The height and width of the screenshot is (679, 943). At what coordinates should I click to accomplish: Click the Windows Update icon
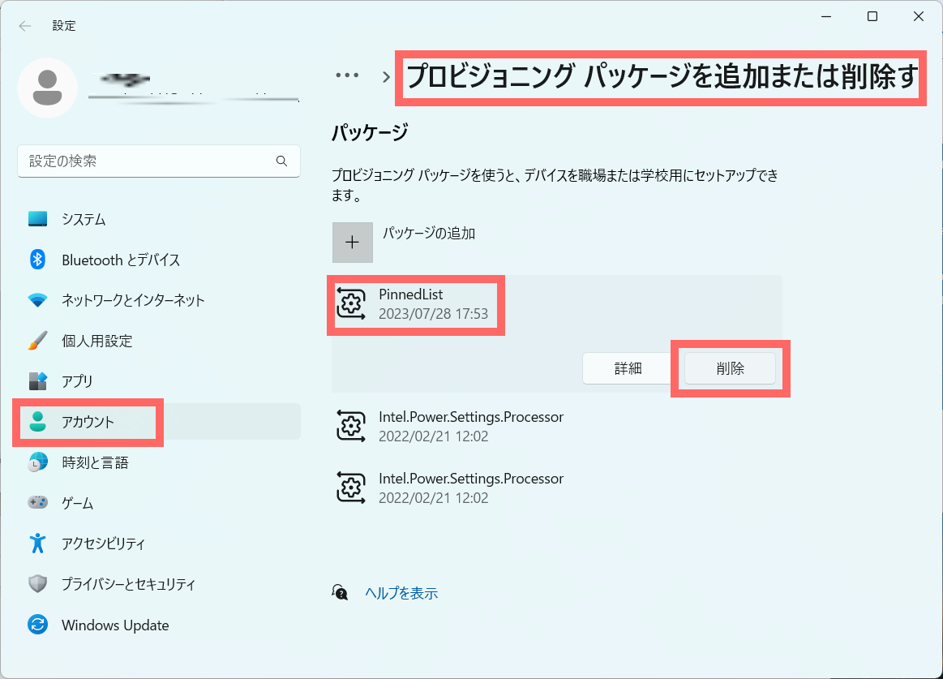coord(37,625)
